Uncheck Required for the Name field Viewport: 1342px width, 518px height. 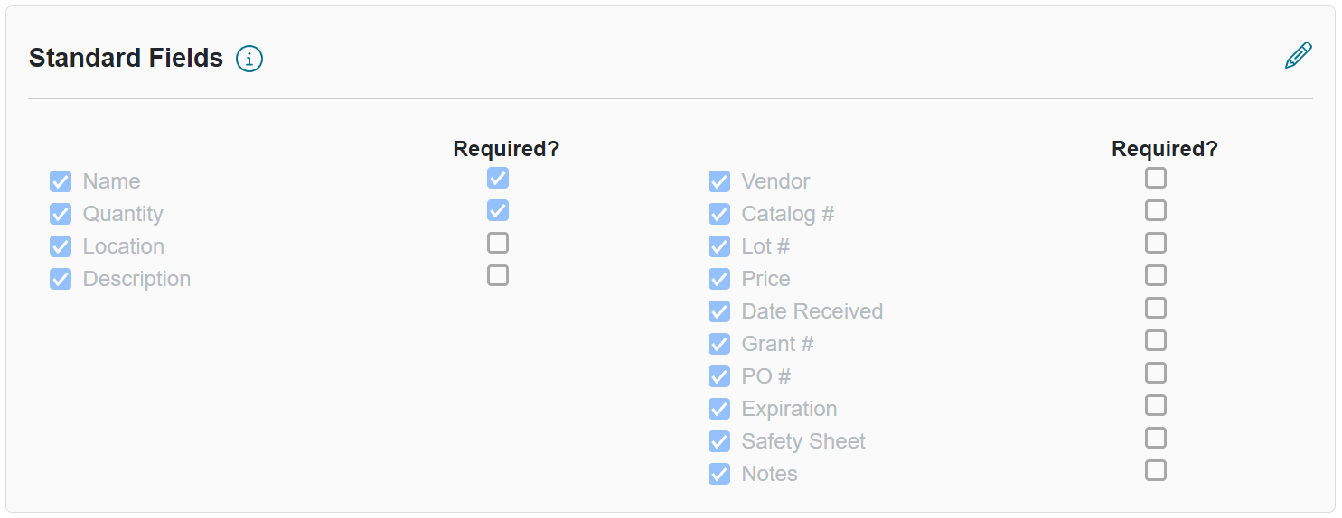[x=498, y=178]
